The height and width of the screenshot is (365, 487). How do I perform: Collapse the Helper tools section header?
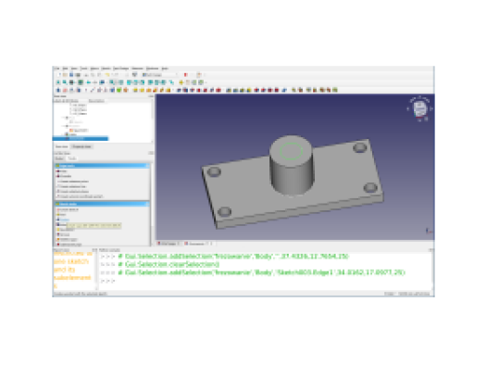click(102, 166)
